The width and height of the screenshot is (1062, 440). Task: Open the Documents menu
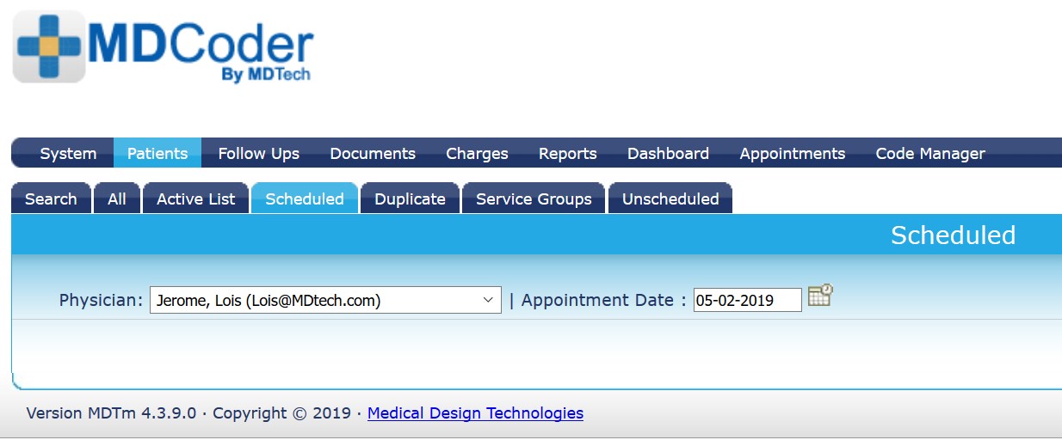click(373, 153)
